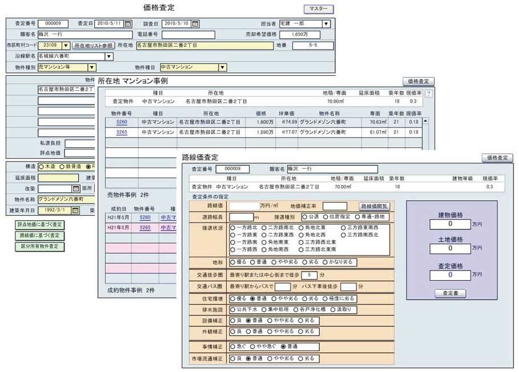The height and width of the screenshot is (372, 519).
Task: Open the 市区町村コード dropdown arrow
Action: [65, 46]
